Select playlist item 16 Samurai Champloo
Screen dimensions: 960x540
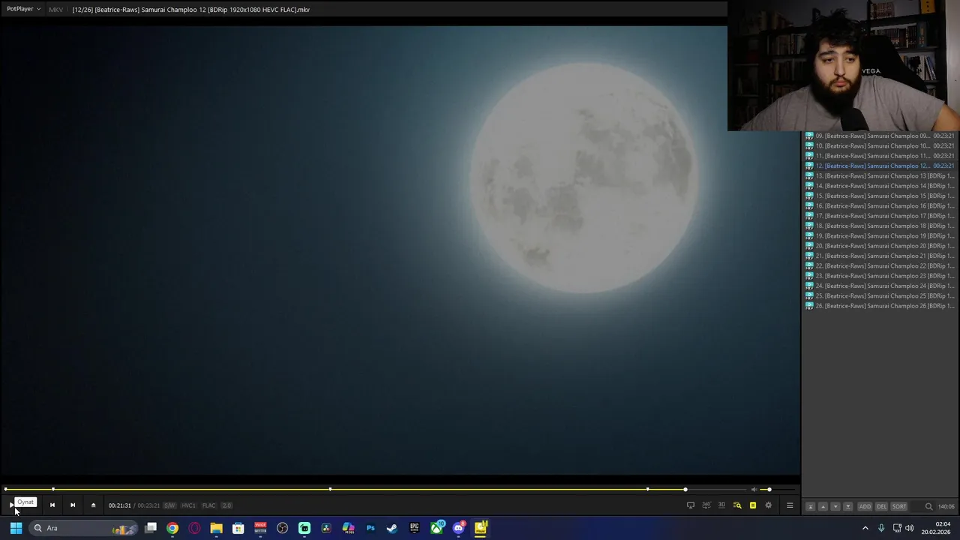click(880, 205)
